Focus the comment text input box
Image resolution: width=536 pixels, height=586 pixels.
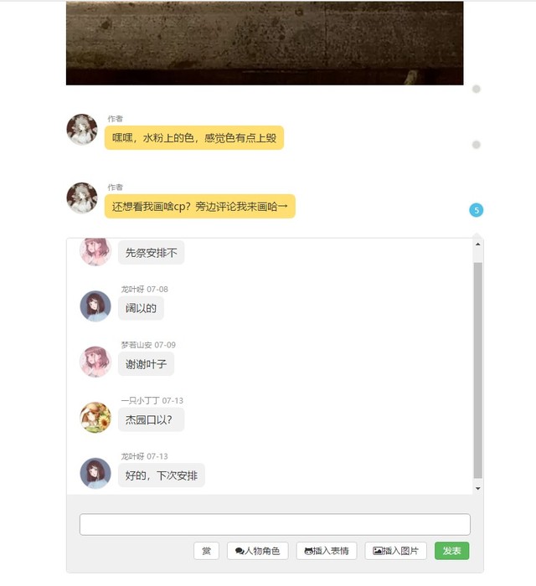pos(275,524)
